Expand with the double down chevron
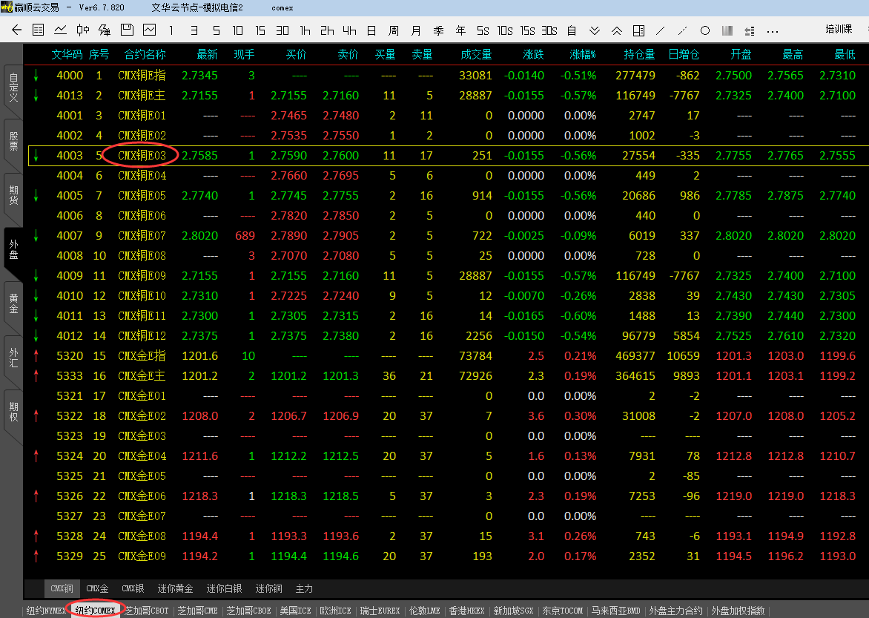This screenshot has height=618, width=869. [x=595, y=30]
